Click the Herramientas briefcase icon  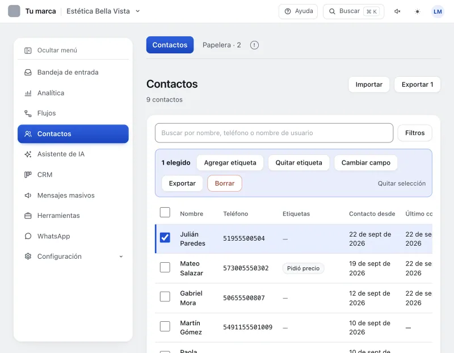(28, 216)
